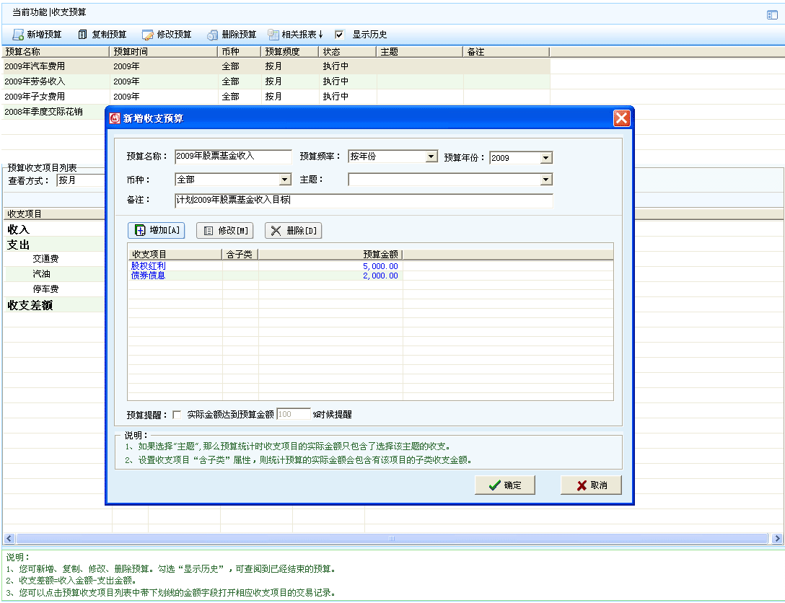This screenshot has width=785, height=603.
Task: Click the 删除预算 toolbar icon
Action: point(213,35)
